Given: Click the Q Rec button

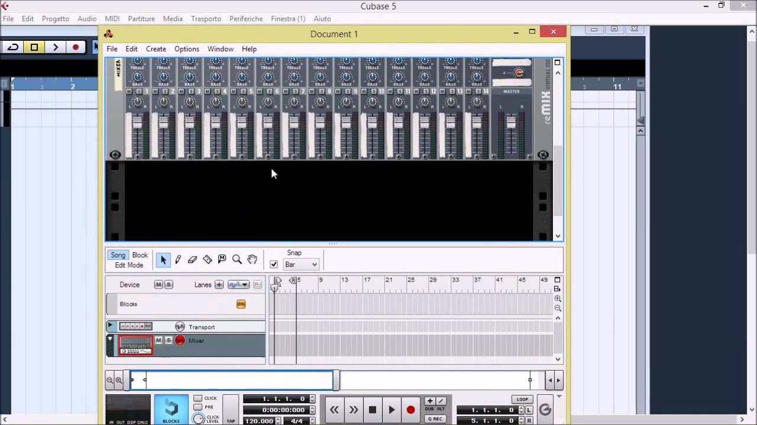Looking at the screenshot, I should coord(435,419).
